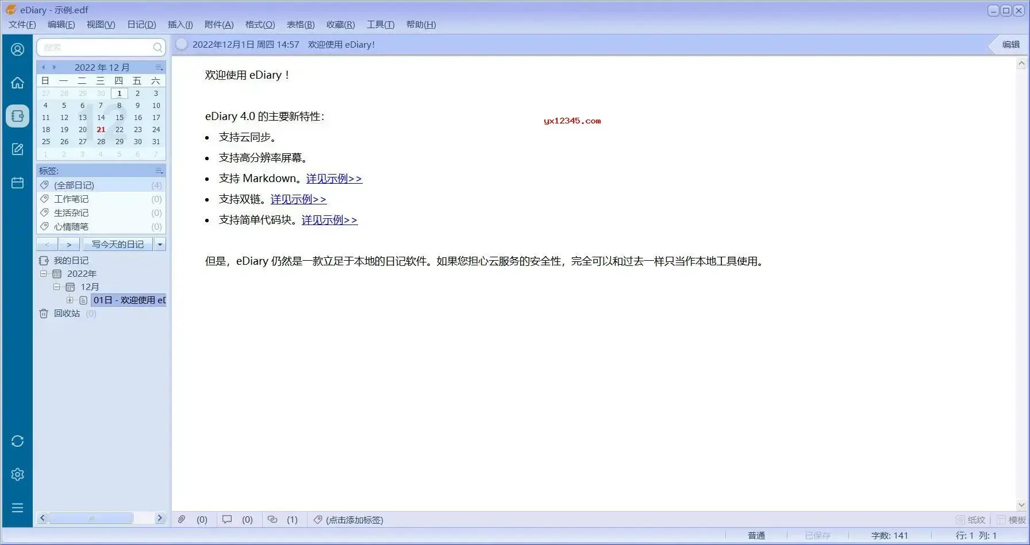Open the Markdown 详见示例>> link

(x=334, y=179)
